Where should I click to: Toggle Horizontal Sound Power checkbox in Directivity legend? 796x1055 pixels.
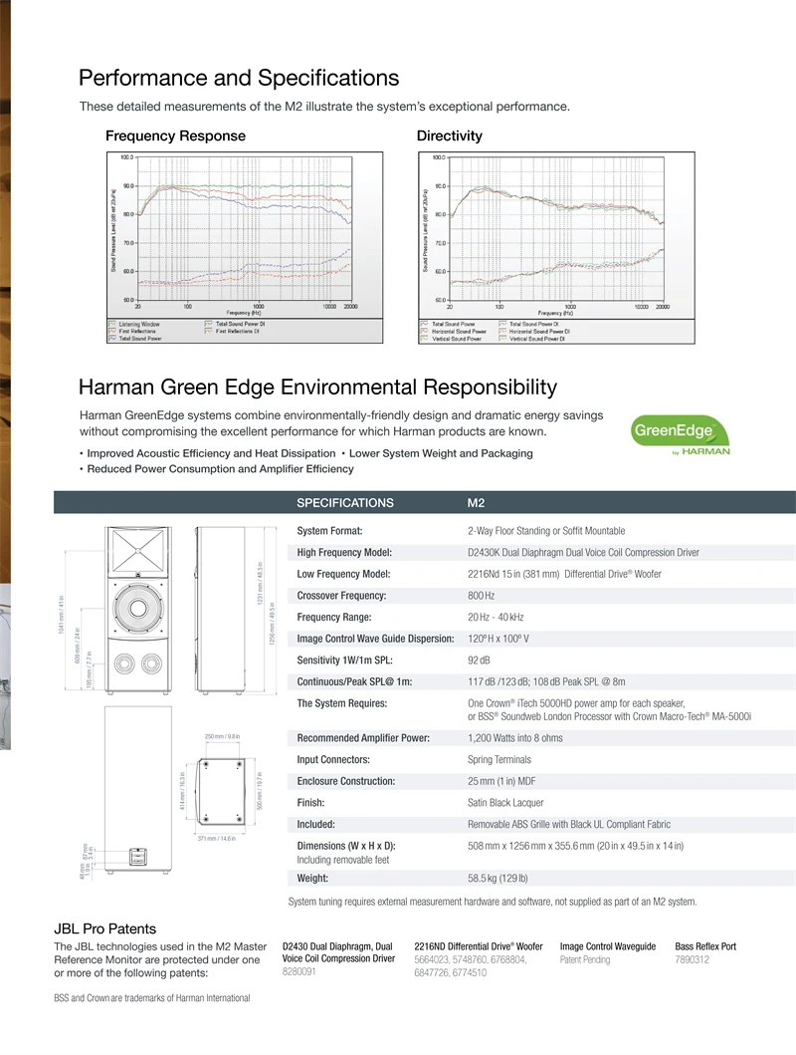[x=424, y=331]
